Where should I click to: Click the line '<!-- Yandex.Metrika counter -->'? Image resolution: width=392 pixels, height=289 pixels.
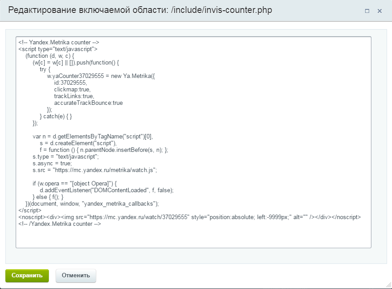click(x=59, y=42)
